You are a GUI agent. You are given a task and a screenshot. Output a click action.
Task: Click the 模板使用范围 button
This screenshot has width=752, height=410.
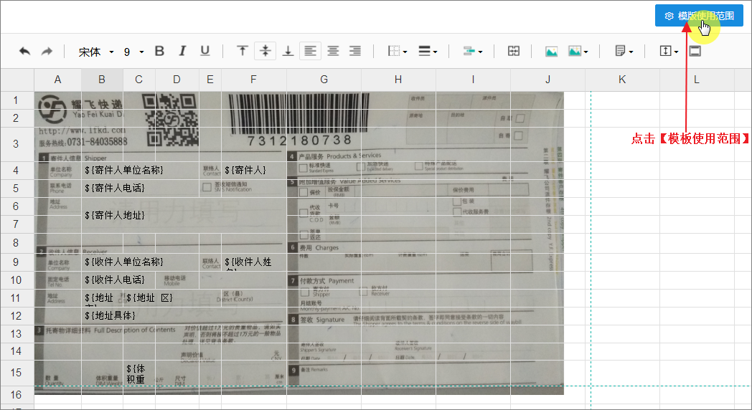[699, 16]
